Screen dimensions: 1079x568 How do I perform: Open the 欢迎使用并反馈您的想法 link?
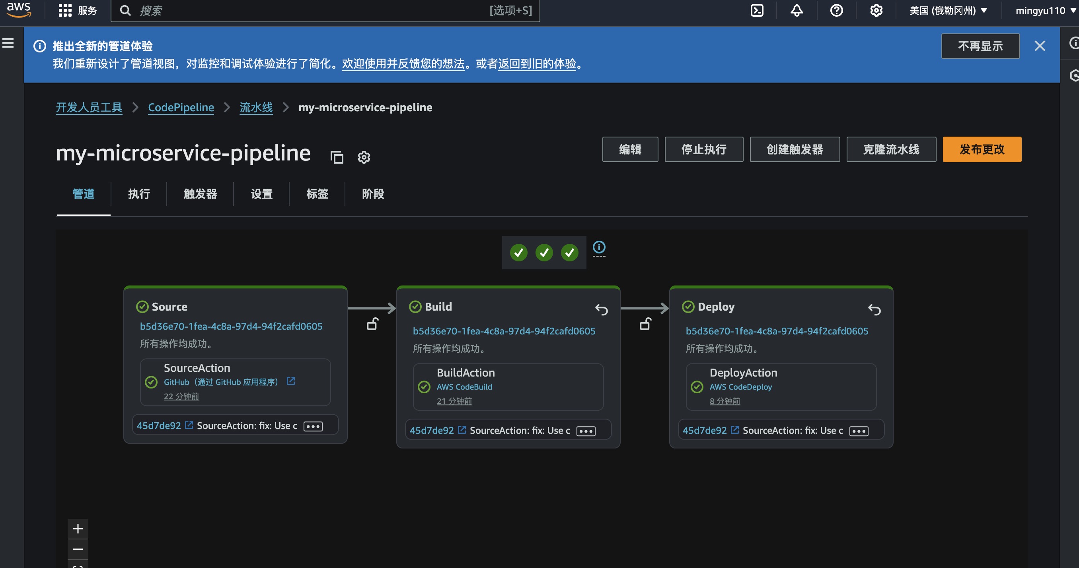pyautogui.click(x=403, y=64)
